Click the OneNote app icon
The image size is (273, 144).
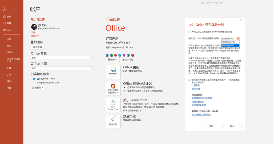pyautogui.click(x=124, y=55)
